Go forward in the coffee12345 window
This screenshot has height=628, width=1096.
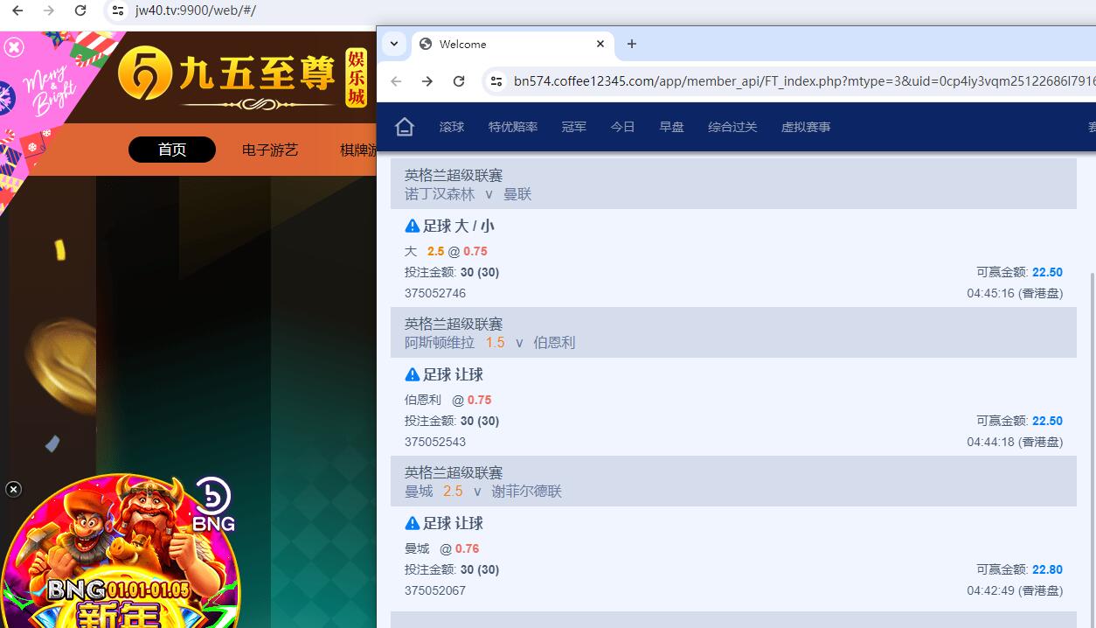[x=427, y=81]
